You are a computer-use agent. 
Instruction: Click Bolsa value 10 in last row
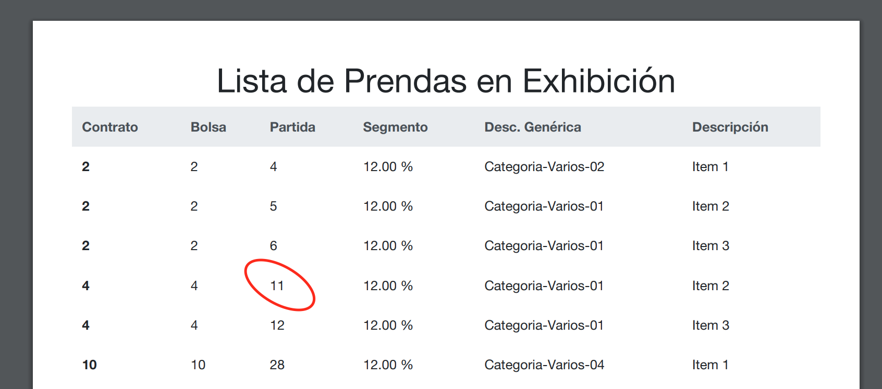(x=198, y=365)
